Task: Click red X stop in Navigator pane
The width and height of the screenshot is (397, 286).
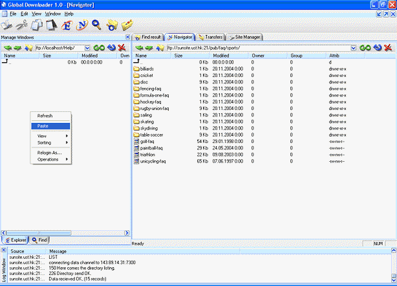Action: pyautogui.click(x=388, y=48)
